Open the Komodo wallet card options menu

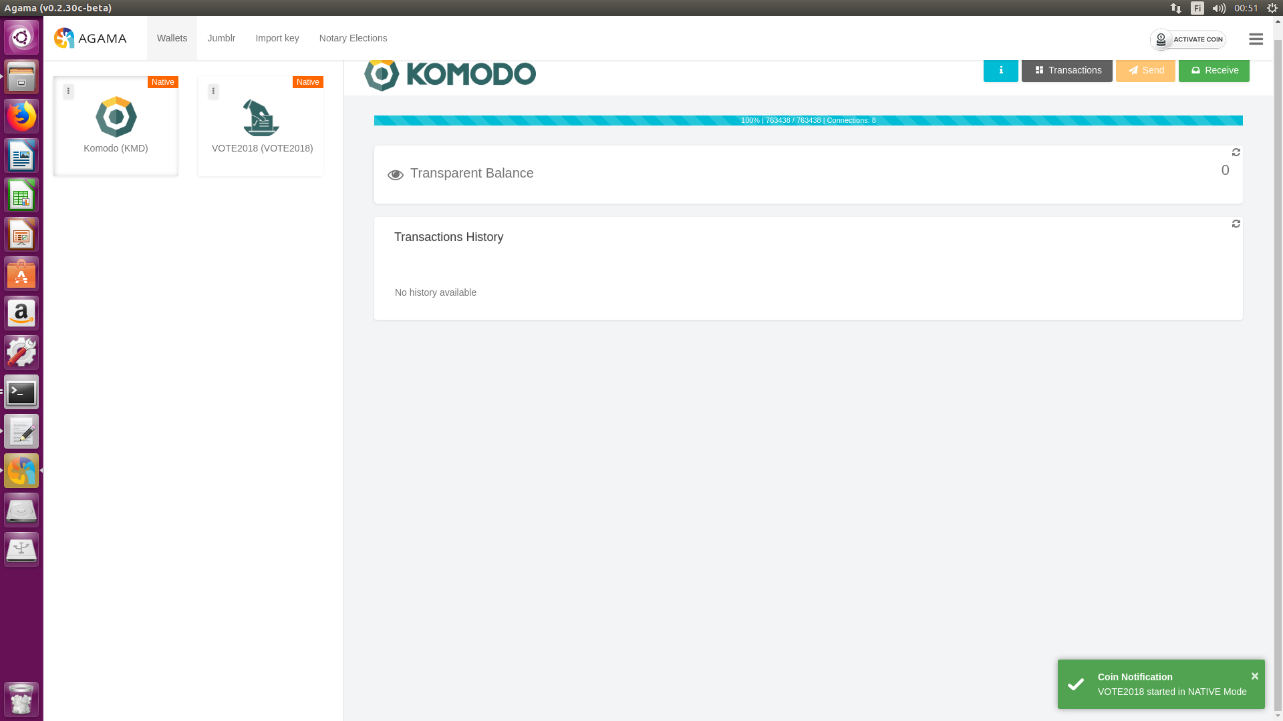point(68,91)
